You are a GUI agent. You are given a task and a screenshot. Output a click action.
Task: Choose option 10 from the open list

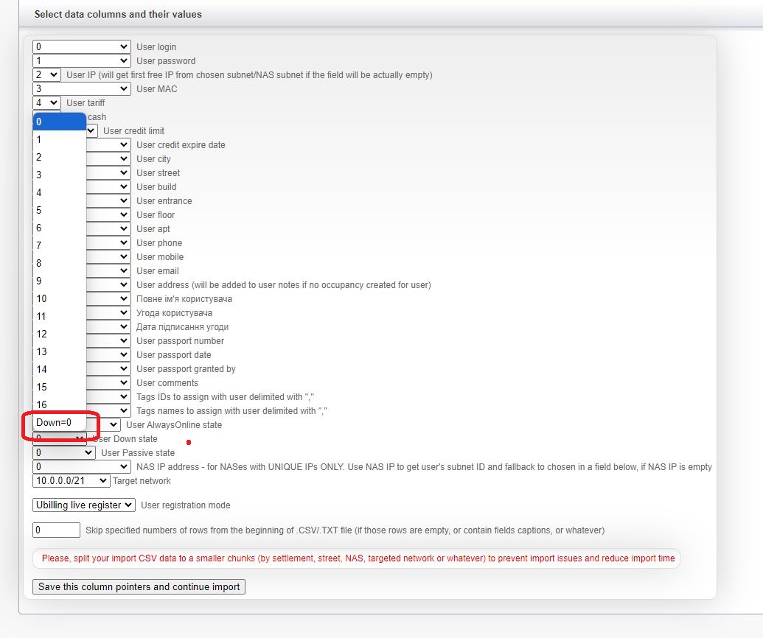[59, 298]
